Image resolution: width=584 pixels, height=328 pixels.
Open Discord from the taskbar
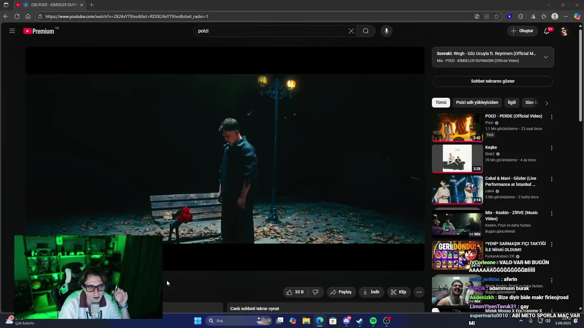click(346, 321)
